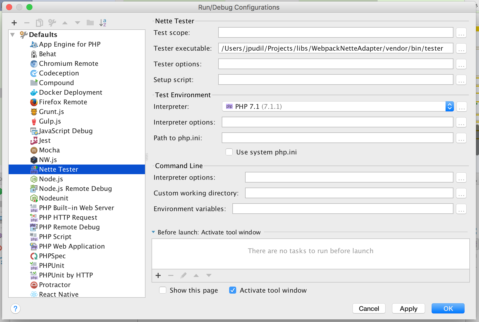Select Protractor configuration type
The image size is (479, 322).
click(54, 285)
